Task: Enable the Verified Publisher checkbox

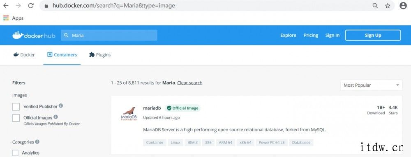Action: coord(16,106)
